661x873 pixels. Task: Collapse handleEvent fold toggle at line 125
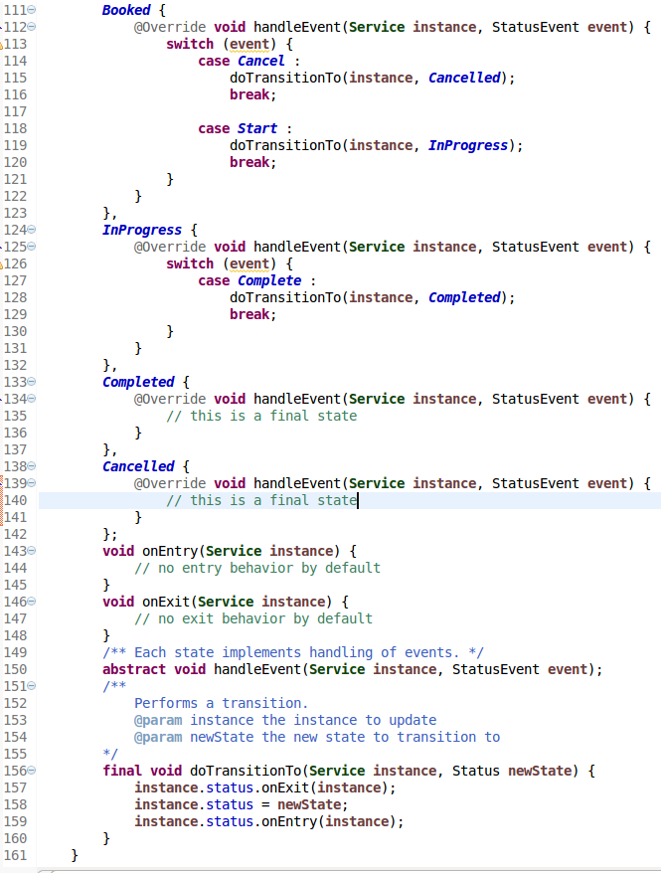[32, 247]
